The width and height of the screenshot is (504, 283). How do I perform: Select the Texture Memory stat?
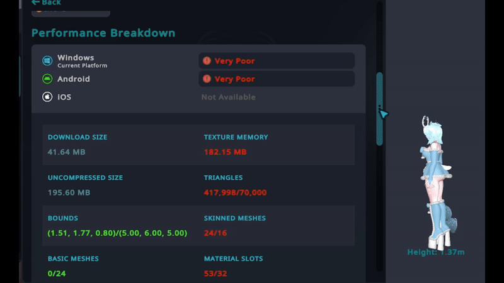236,145
